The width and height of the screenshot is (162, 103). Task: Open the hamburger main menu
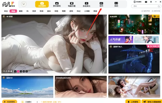point(151,2)
